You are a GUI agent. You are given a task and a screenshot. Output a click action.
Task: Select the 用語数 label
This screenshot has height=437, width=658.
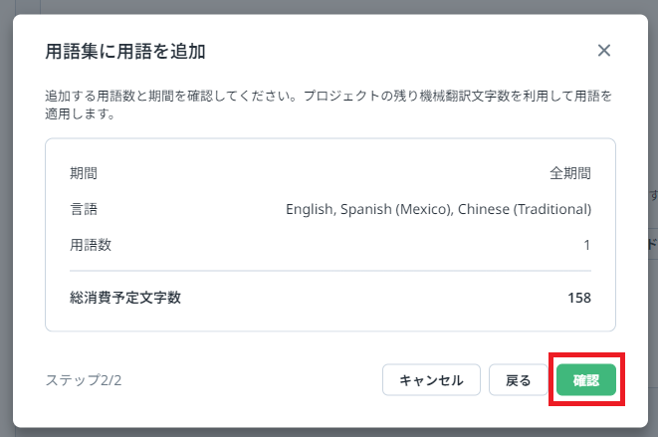click(91, 245)
